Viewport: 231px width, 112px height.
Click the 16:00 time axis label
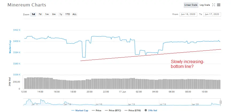click(57, 92)
